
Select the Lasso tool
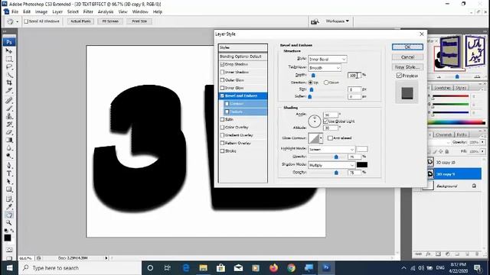point(9,66)
